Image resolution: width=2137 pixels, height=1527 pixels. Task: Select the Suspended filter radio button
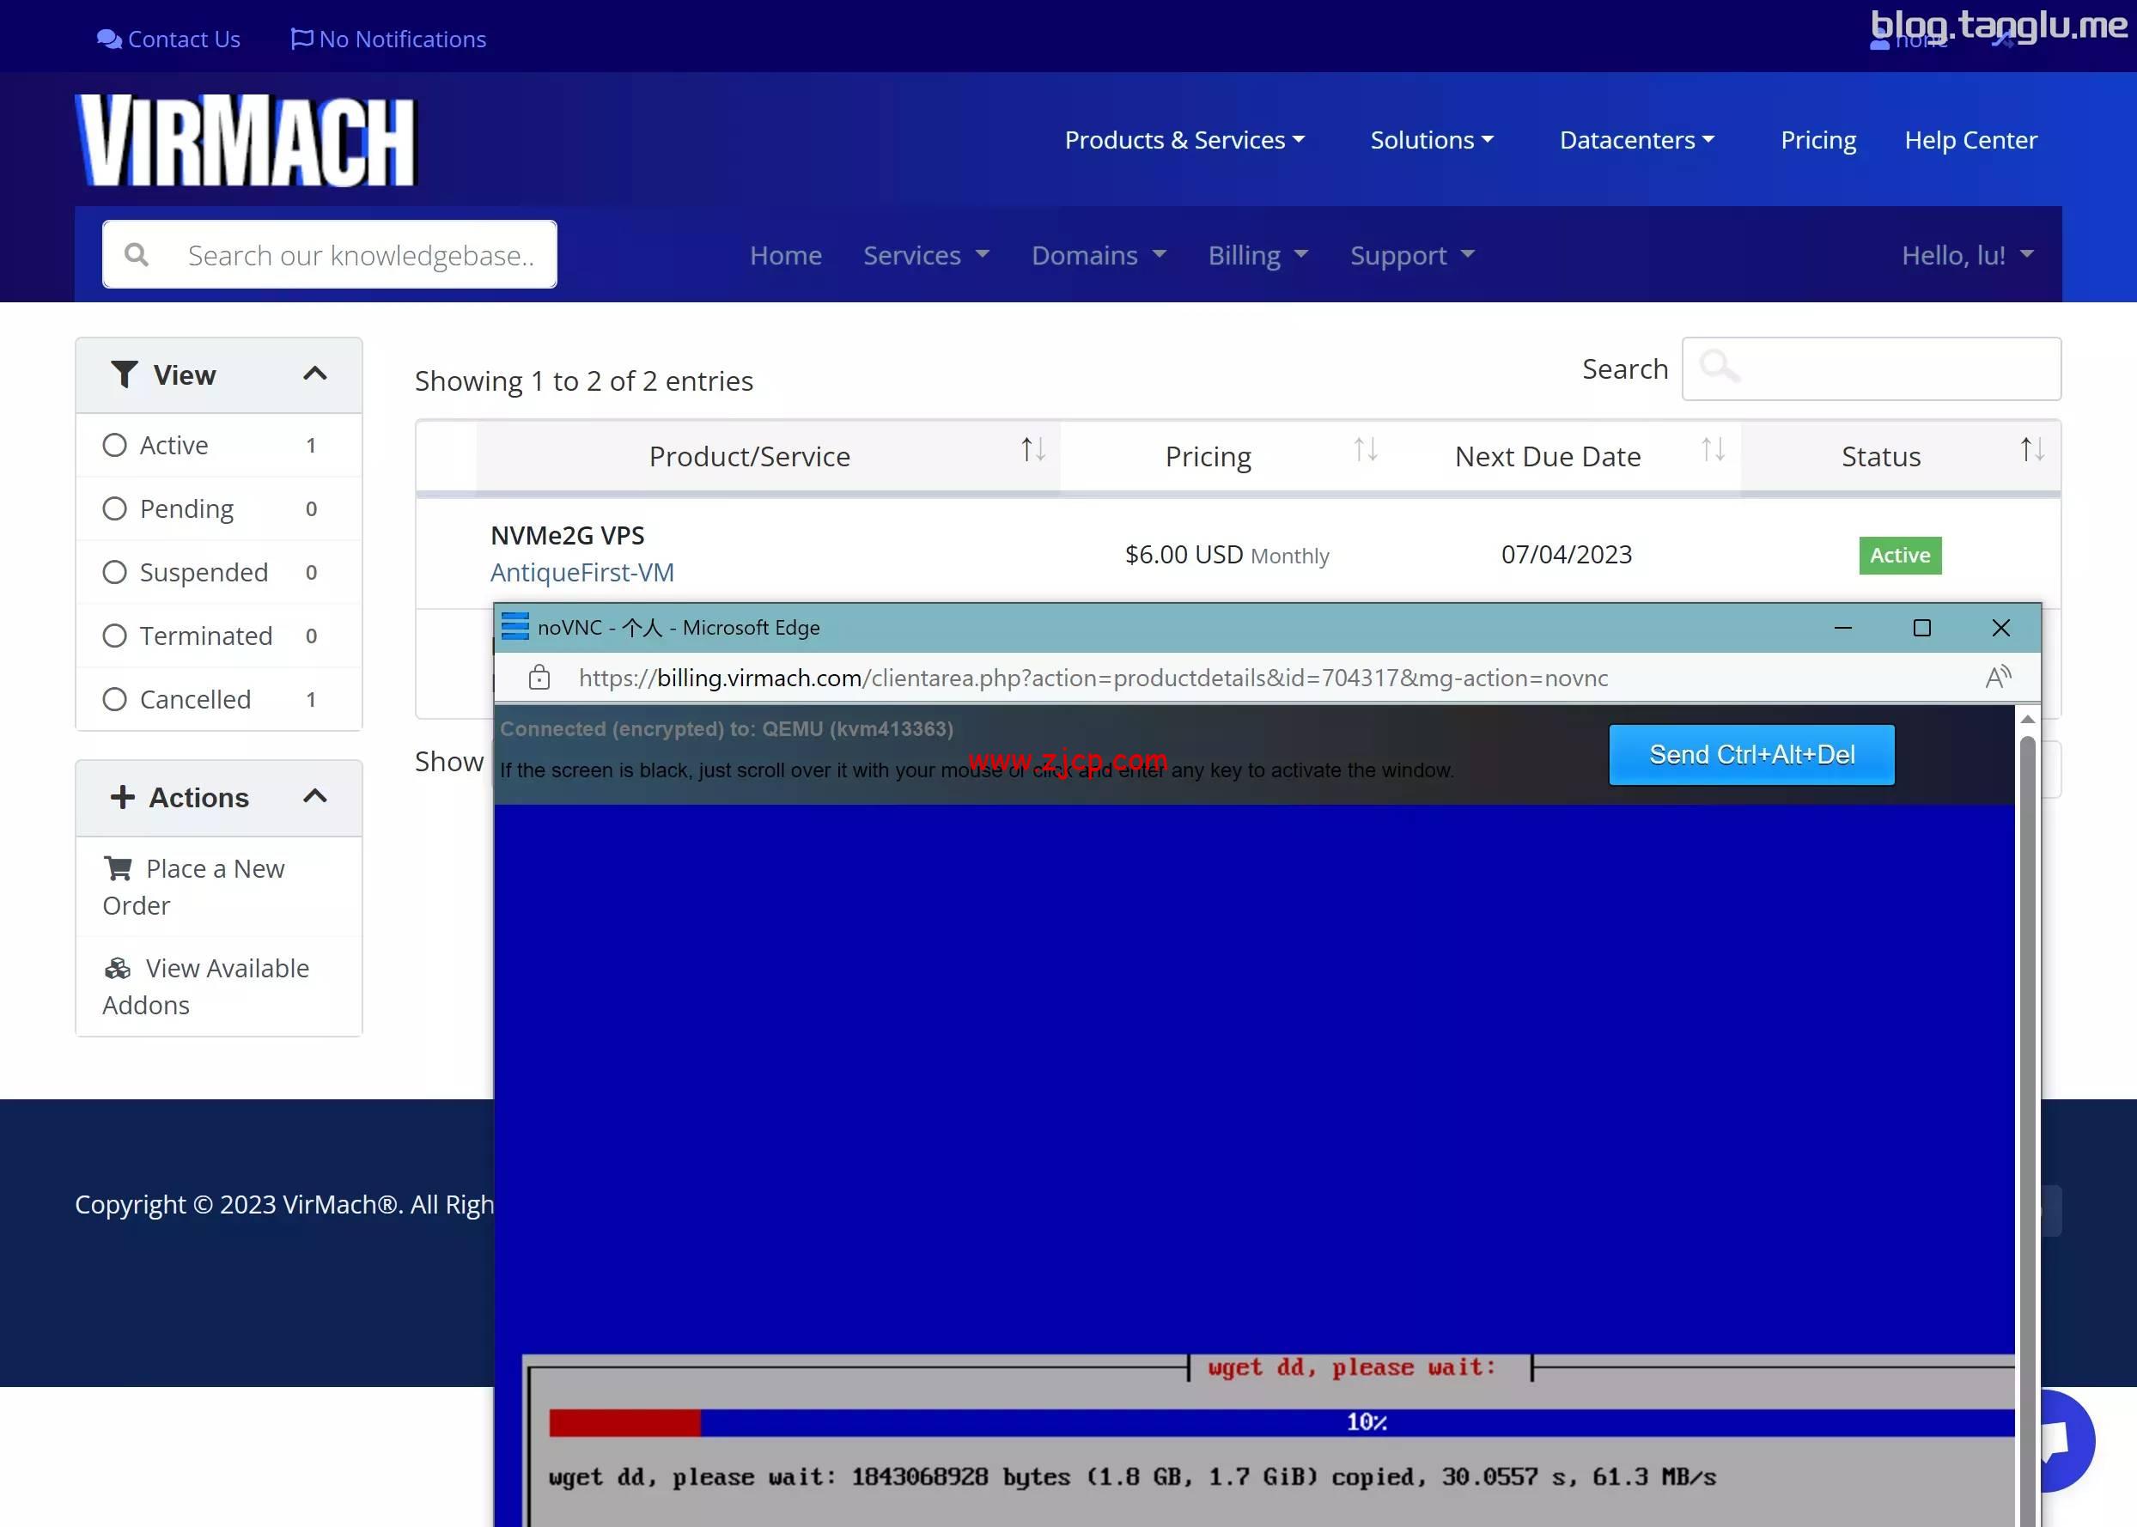115,573
